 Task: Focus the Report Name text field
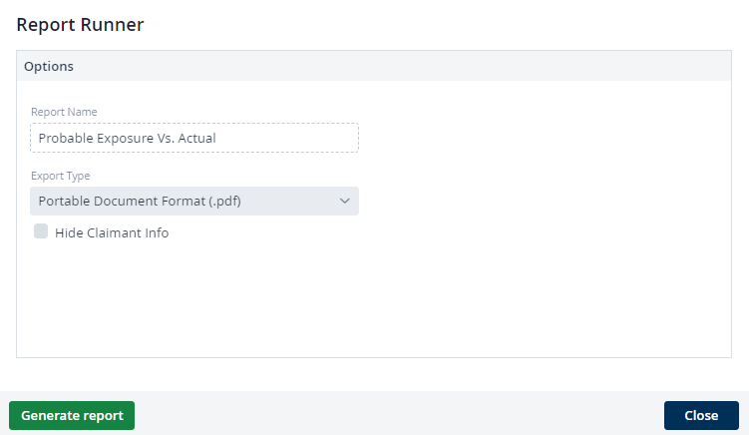coord(194,138)
